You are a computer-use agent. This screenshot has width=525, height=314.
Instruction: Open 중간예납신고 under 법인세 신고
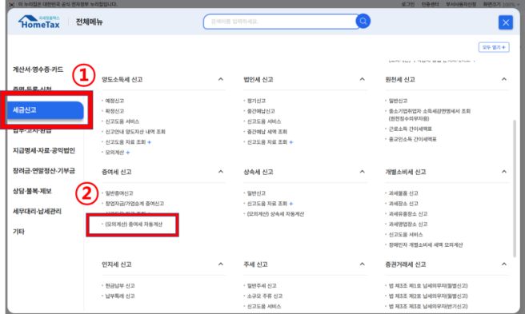coord(261,111)
